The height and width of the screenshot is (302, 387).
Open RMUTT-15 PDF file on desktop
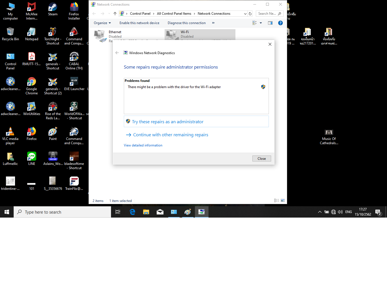[x=32, y=59]
